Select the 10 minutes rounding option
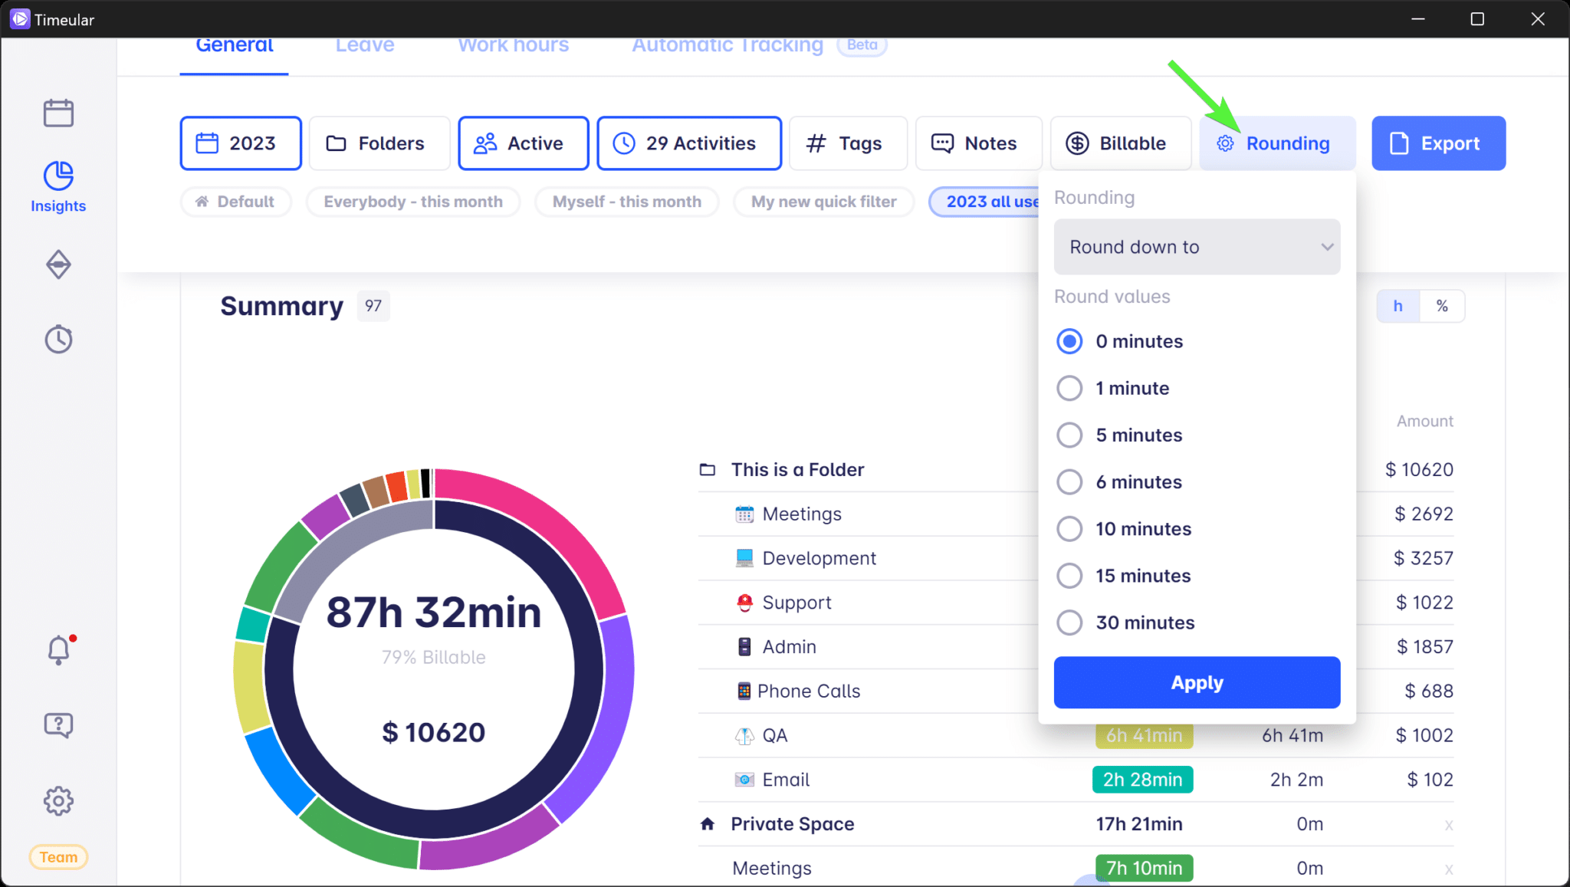1570x887 pixels. point(1069,528)
